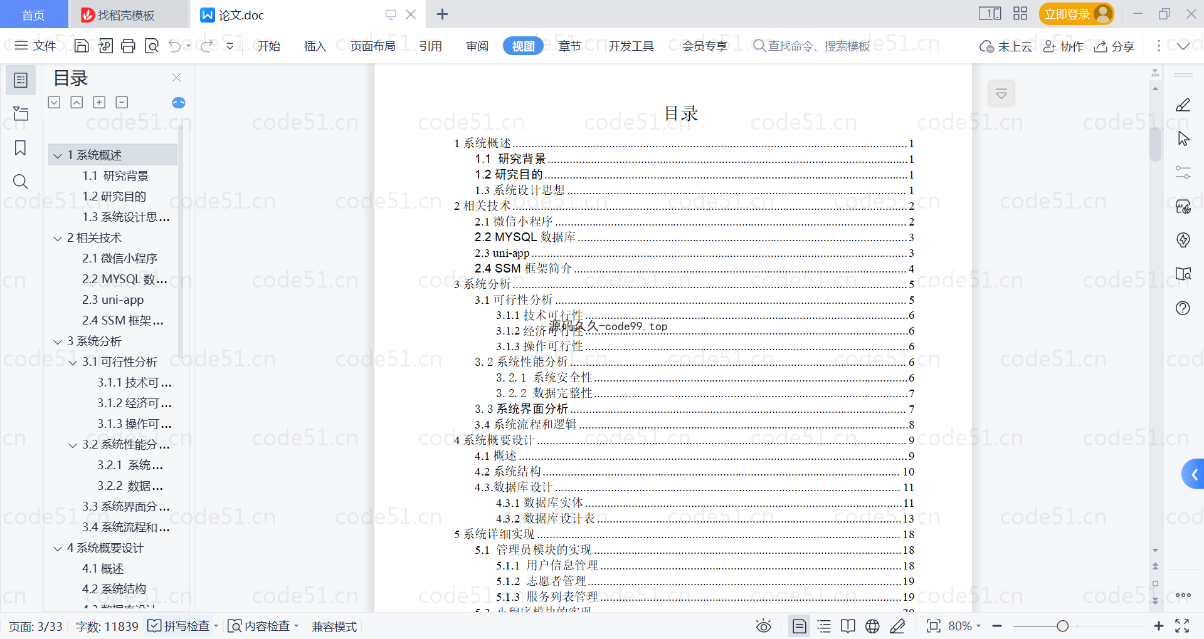The width and height of the screenshot is (1204, 639).
Task: Open the help question mark icon
Action: pyautogui.click(x=1183, y=308)
